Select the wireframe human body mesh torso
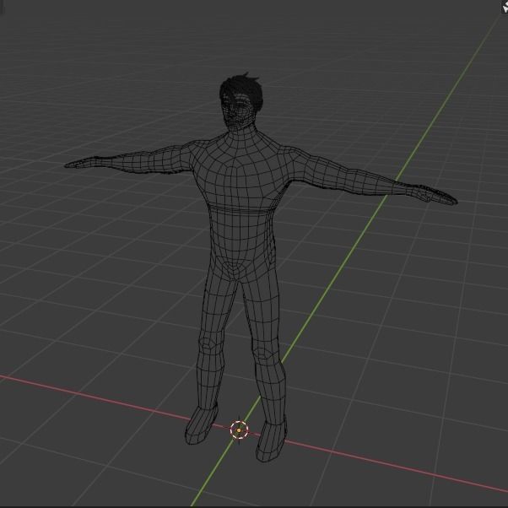This screenshot has width=508, height=508. click(x=240, y=208)
